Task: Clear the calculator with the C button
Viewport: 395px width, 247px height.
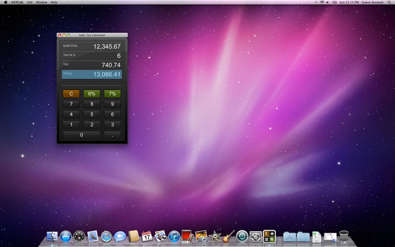Action: (71, 94)
